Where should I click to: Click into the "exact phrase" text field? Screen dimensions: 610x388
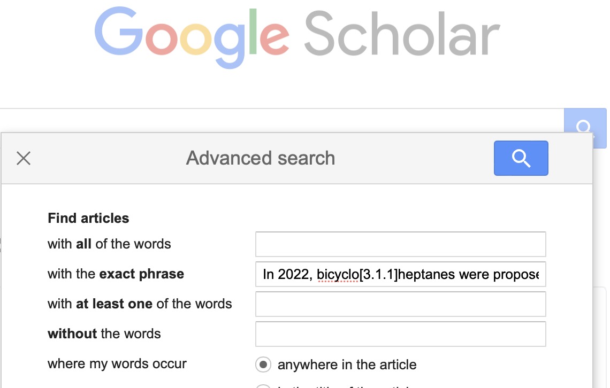coord(400,274)
